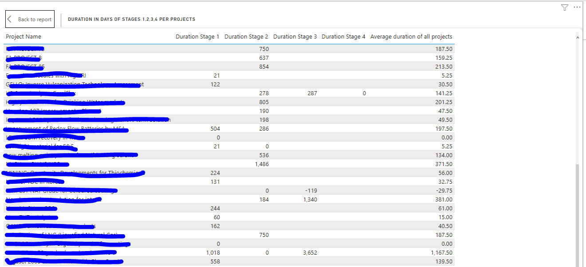Sort by the Duration Stage 3 header
The width and height of the screenshot is (586, 267).
coord(295,37)
